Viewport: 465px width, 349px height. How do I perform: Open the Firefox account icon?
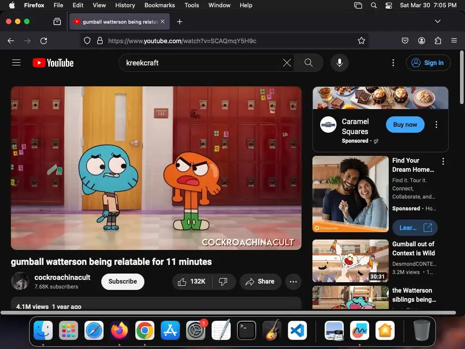[421, 40]
